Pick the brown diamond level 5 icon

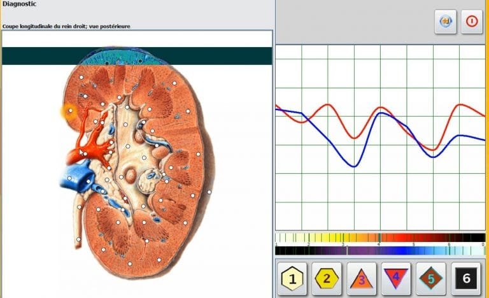(x=431, y=278)
